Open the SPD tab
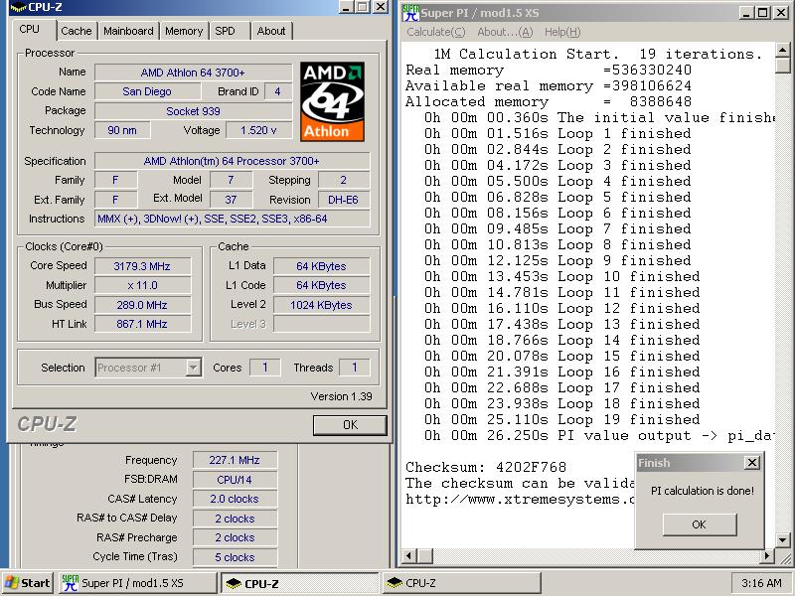Image resolution: width=795 pixels, height=596 pixels. [226, 31]
